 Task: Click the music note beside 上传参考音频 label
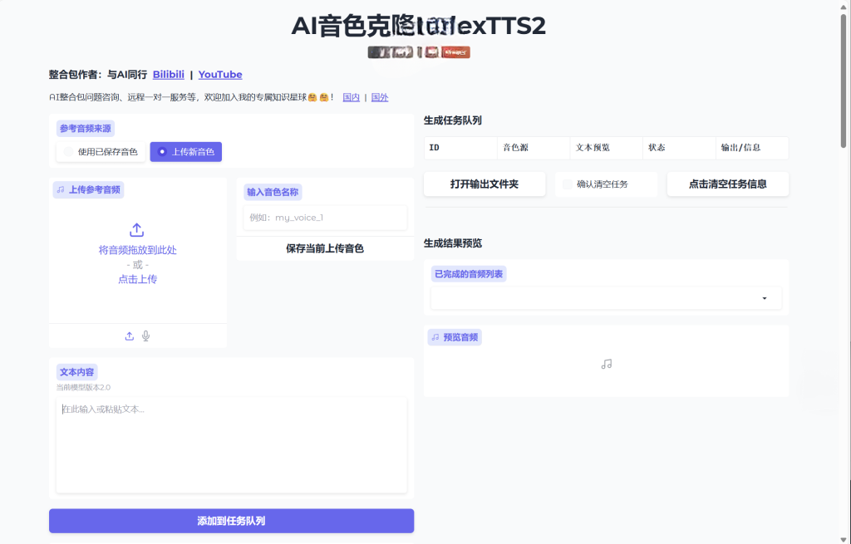point(61,189)
